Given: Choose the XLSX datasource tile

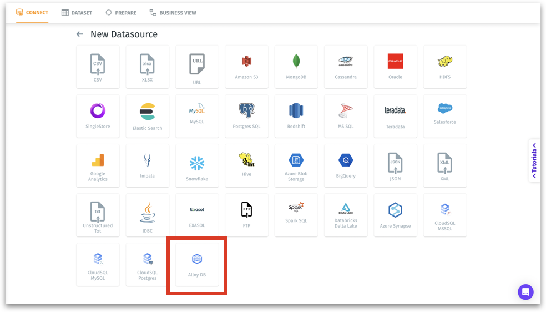Looking at the screenshot, I should [147, 67].
